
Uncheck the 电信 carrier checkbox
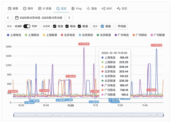pyautogui.click(x=55, y=26)
